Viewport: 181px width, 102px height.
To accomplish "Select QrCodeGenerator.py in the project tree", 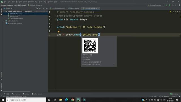I will 16,18.
